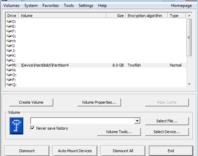Select the M: drive icon

[x=9, y=65]
